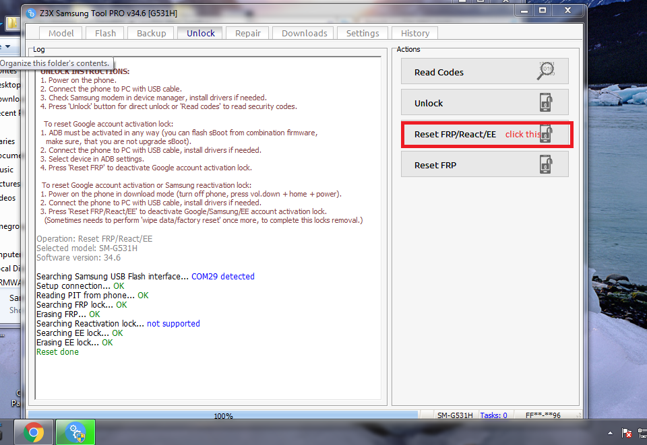Click the Read Codes button
This screenshot has height=445, width=647.
[485, 71]
